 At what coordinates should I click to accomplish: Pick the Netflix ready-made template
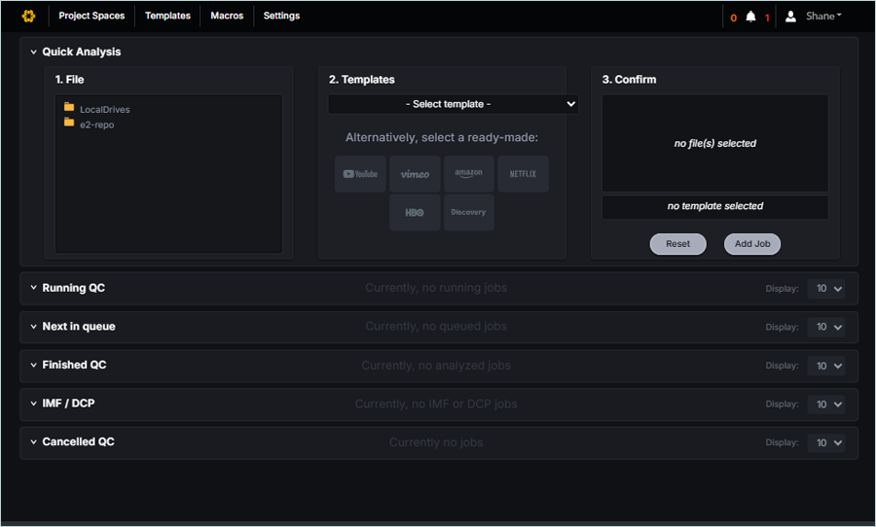pyautogui.click(x=523, y=174)
